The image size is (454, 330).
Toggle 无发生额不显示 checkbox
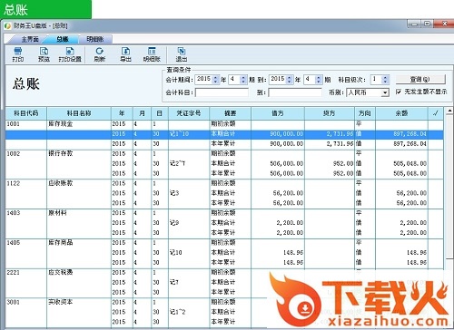tap(399, 92)
